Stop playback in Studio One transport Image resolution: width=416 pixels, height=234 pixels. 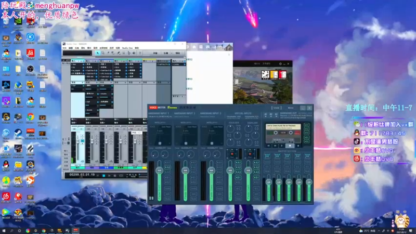(103, 176)
